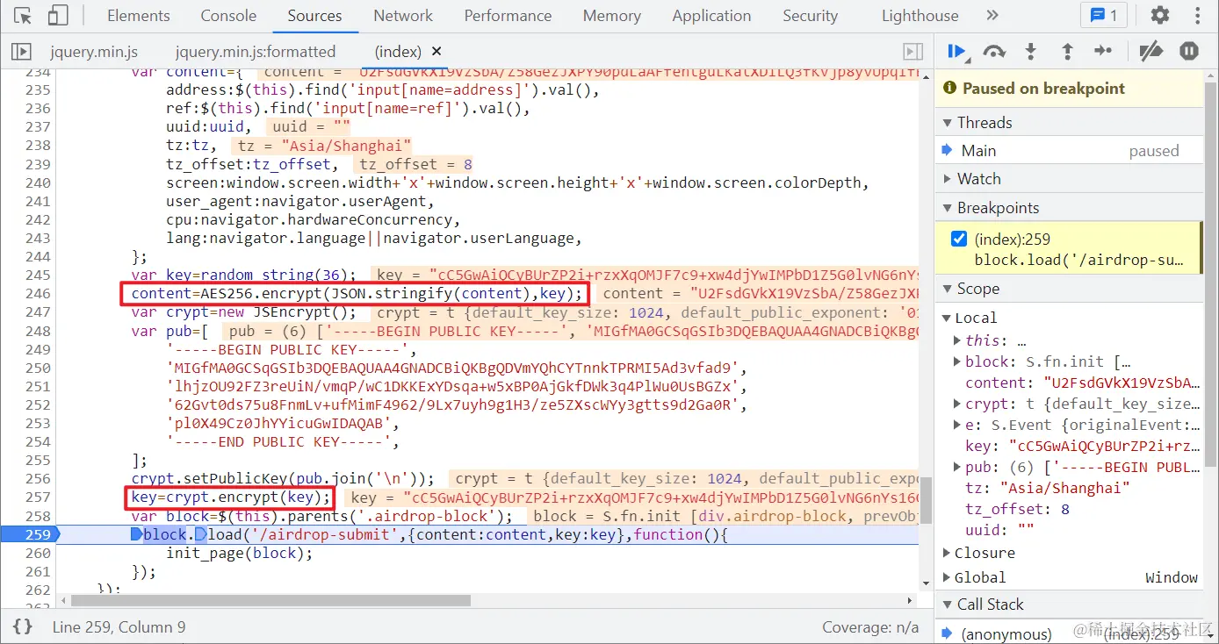Click the 'Paused on breakpoint' banner
The width and height of the screenshot is (1219, 644).
pyautogui.click(x=1070, y=88)
